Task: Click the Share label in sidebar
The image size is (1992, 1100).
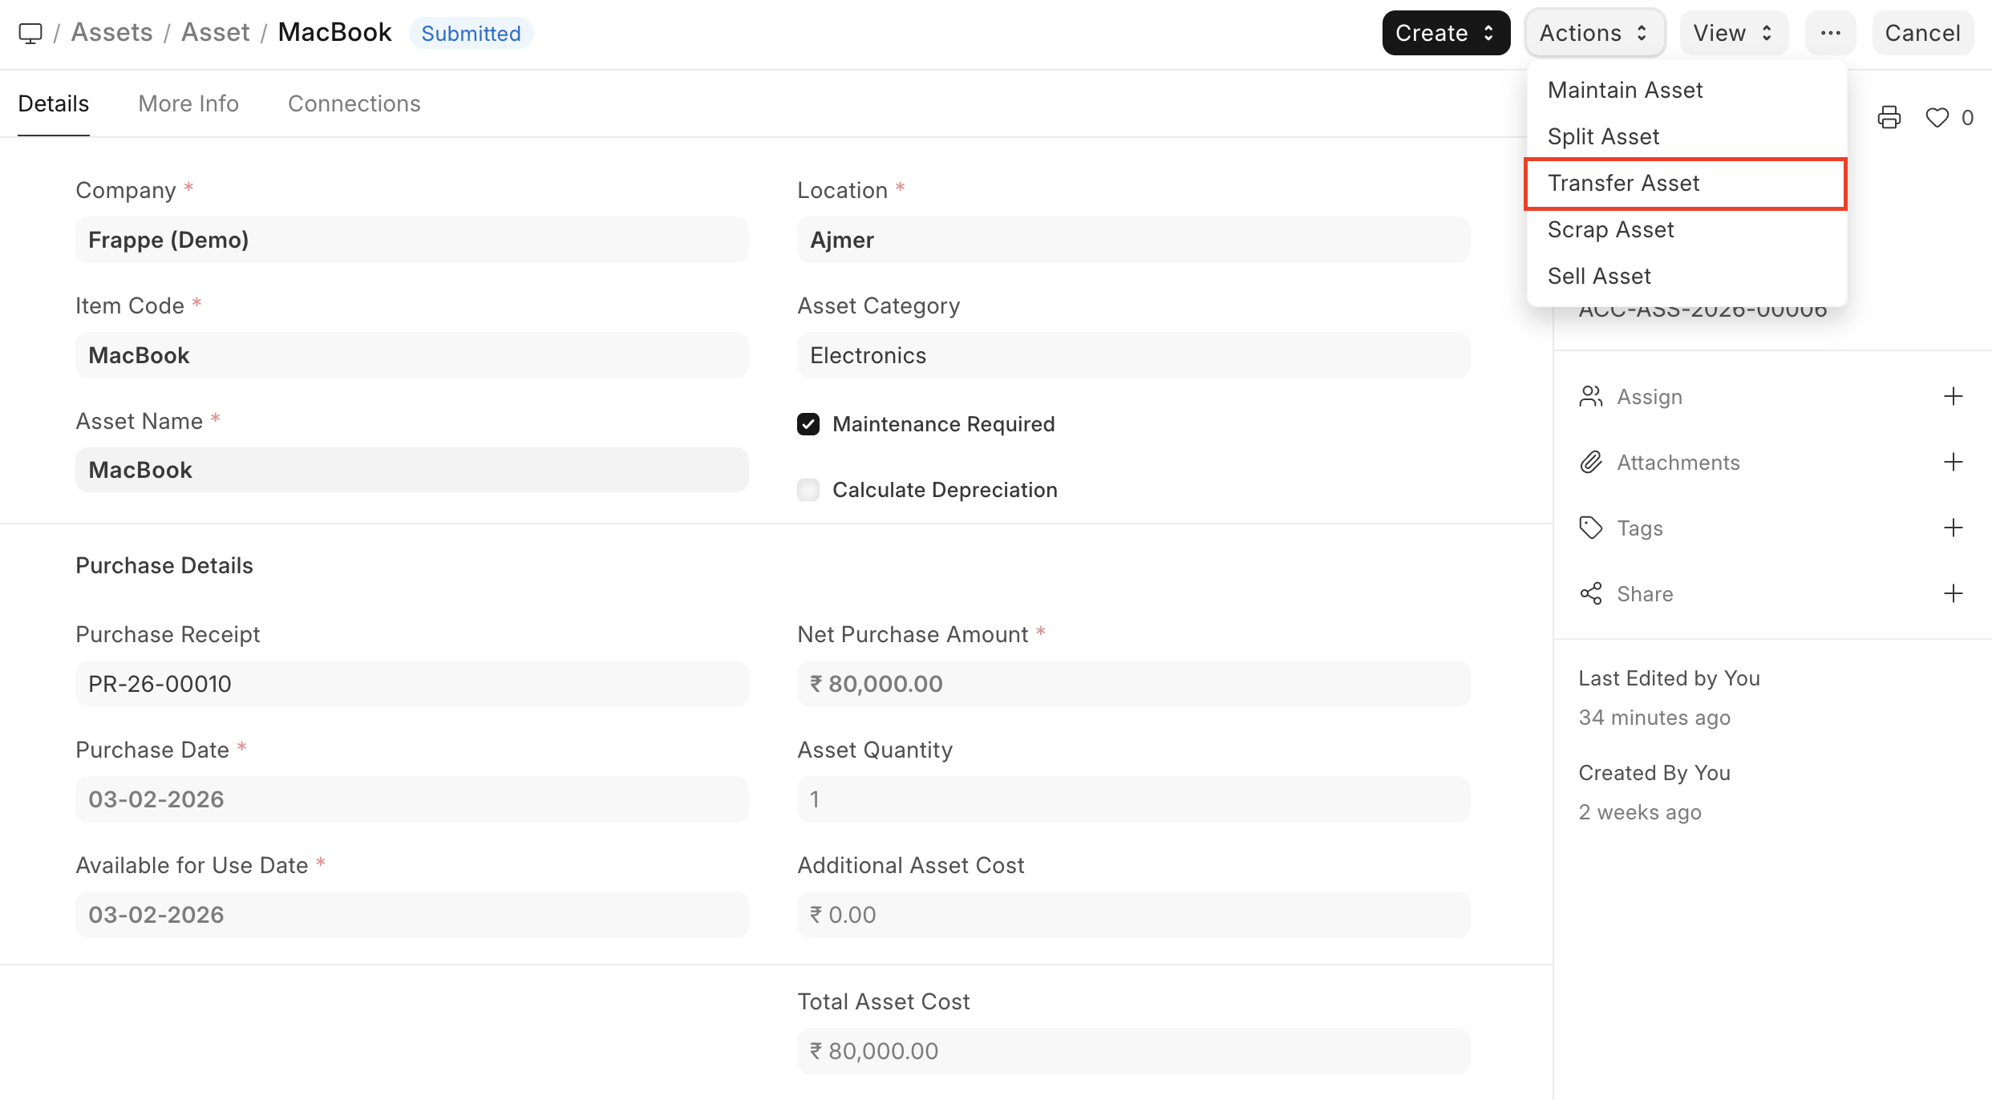Action: point(1645,593)
